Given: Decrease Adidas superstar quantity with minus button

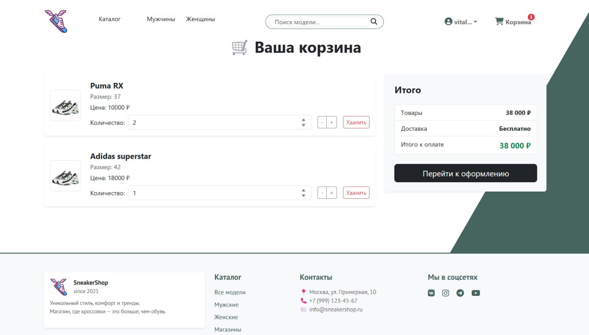Looking at the screenshot, I should pos(322,193).
